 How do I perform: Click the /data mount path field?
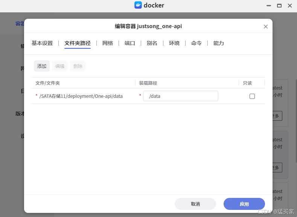(x=181, y=96)
